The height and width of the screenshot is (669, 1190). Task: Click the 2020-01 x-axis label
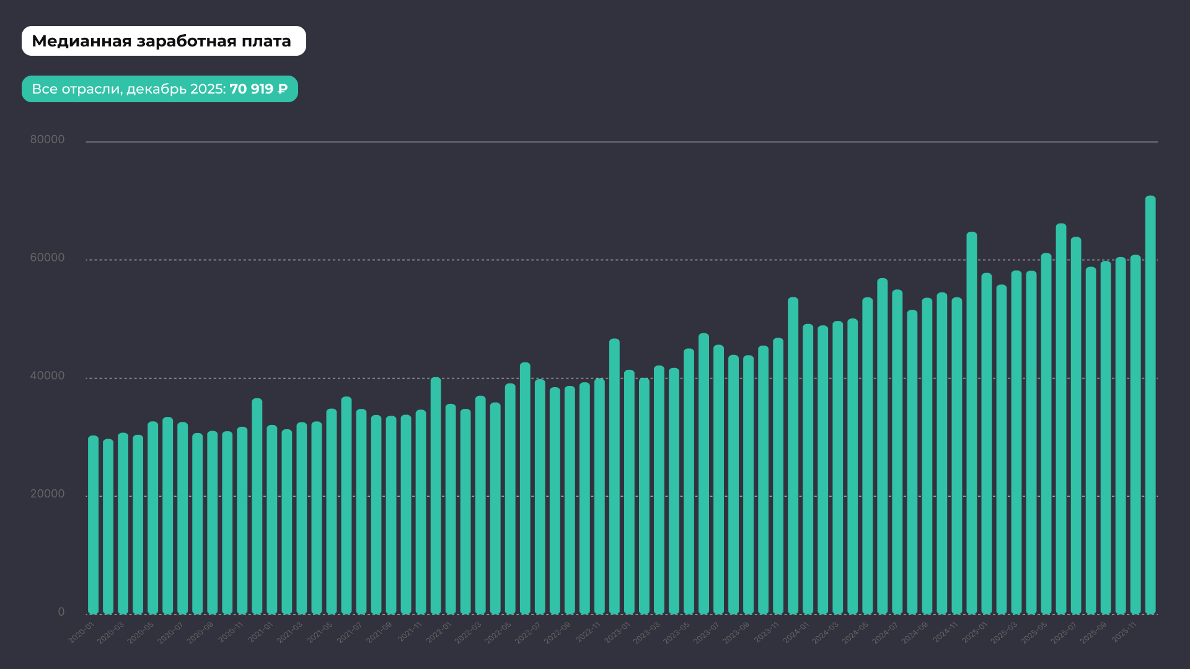click(81, 633)
